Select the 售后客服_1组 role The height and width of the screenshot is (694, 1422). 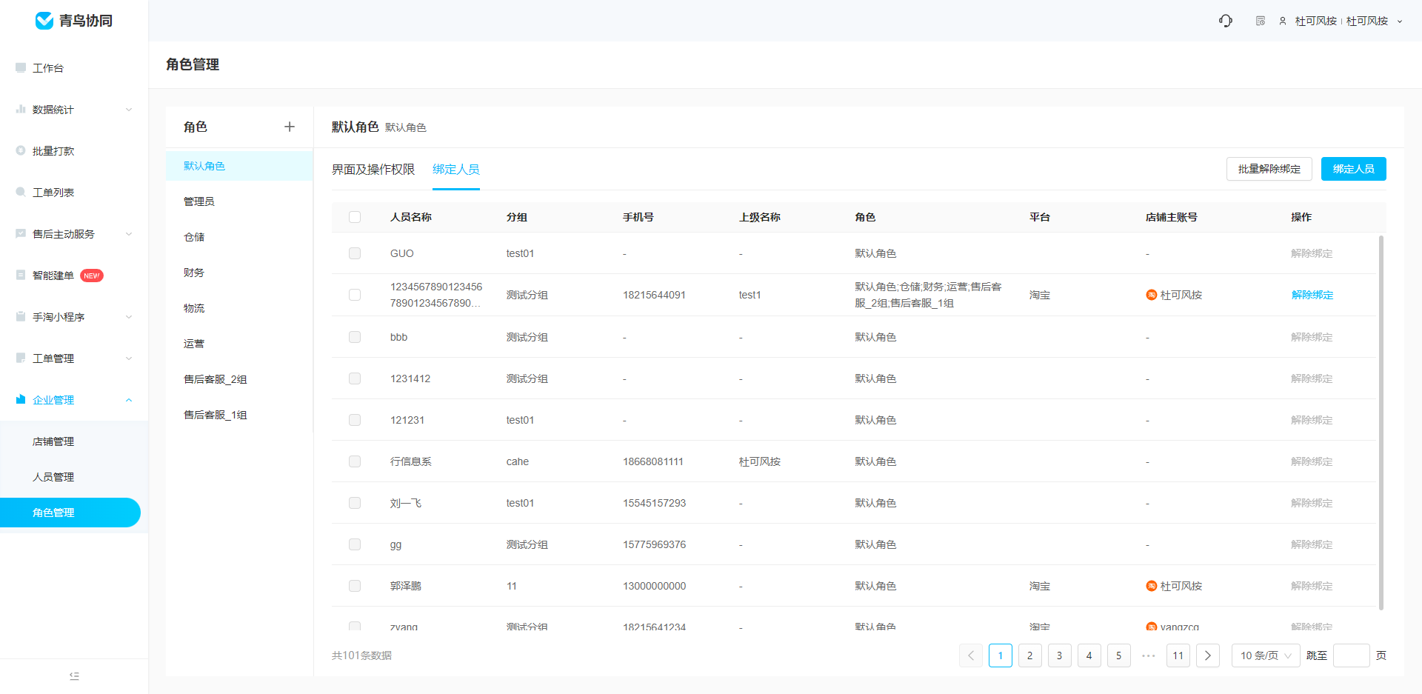point(239,415)
